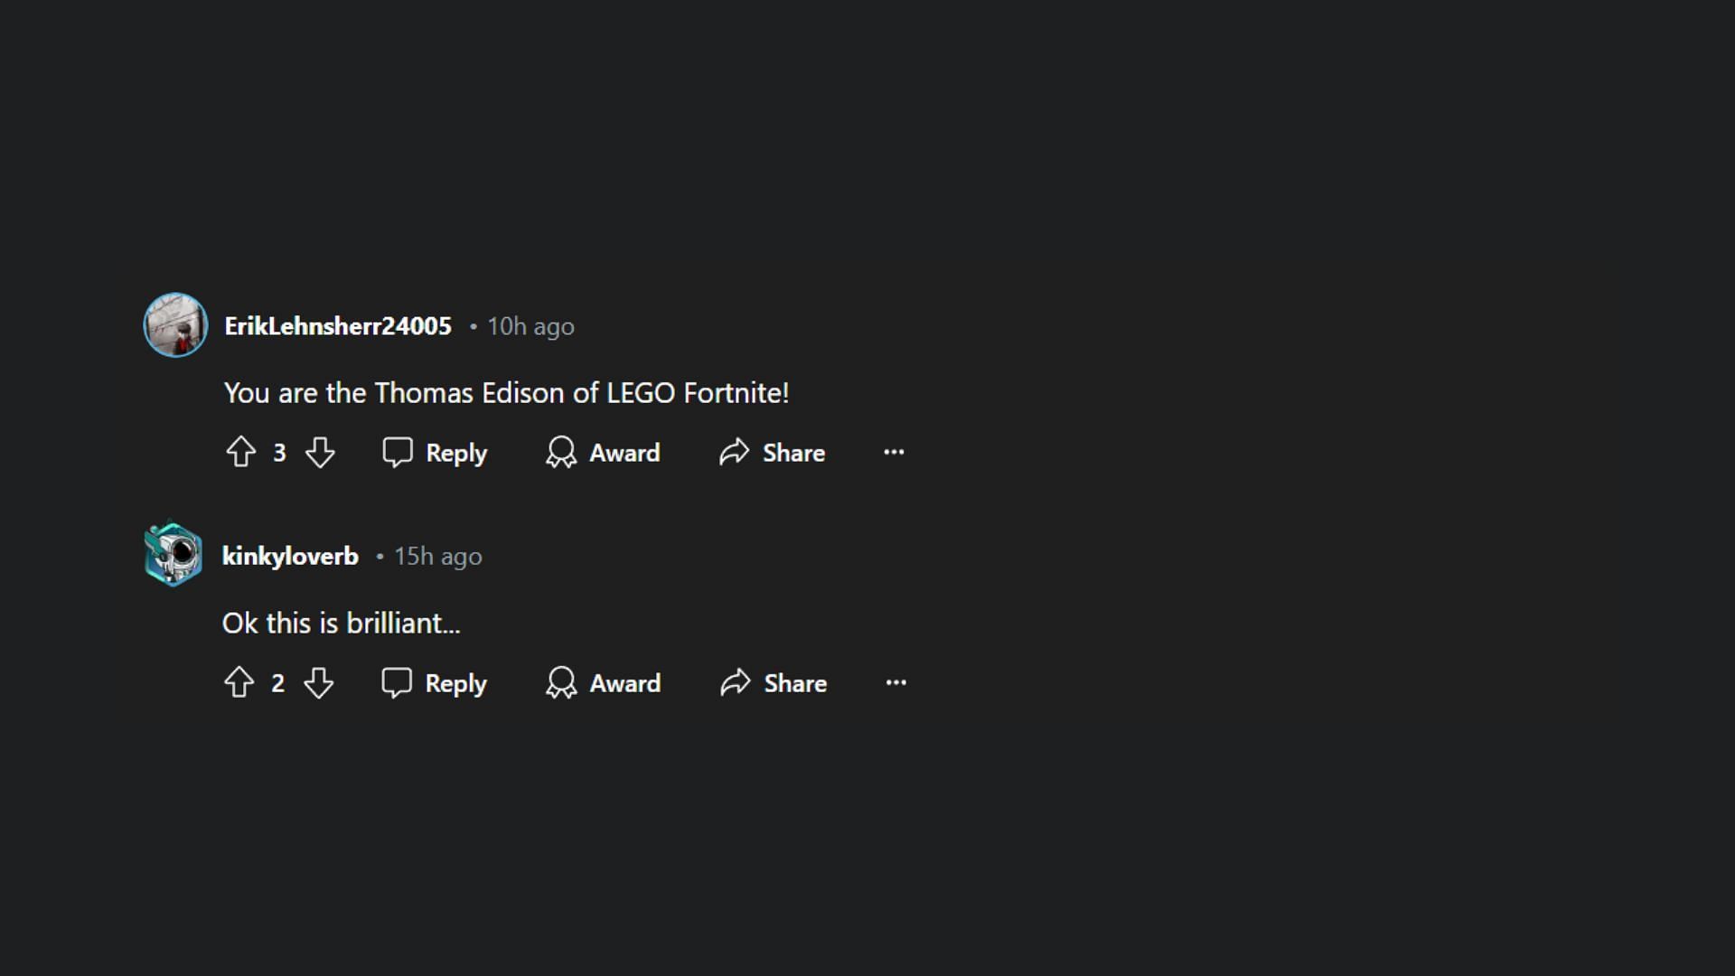
Task: Open ErikLehnsherr24005's user profile link
Action: [x=338, y=326]
